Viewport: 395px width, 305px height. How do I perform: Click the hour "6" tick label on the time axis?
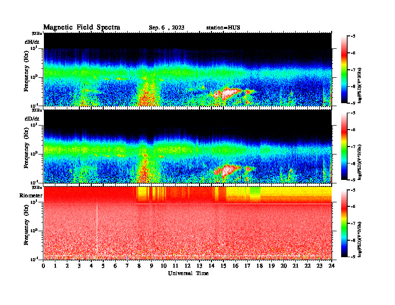(x=115, y=266)
